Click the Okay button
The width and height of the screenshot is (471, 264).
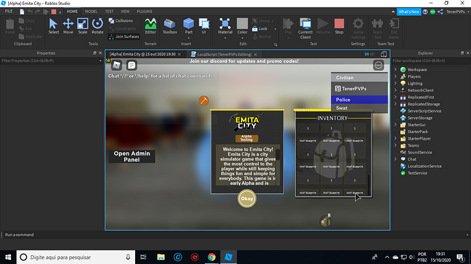point(247,199)
